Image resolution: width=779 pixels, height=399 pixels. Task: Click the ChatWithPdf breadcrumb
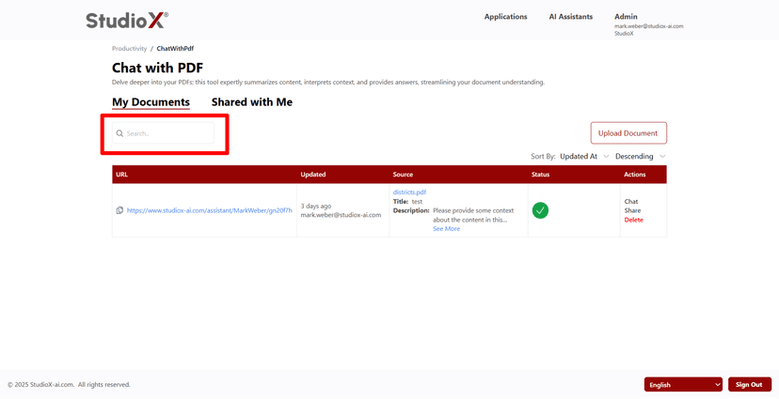(x=175, y=49)
